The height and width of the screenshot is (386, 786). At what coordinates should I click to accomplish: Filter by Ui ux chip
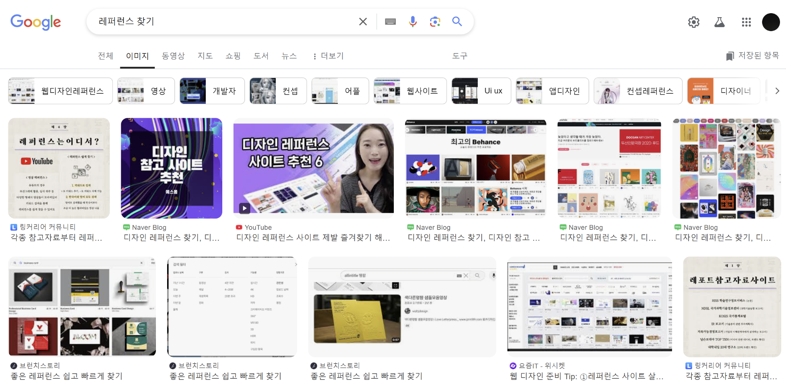[481, 91]
